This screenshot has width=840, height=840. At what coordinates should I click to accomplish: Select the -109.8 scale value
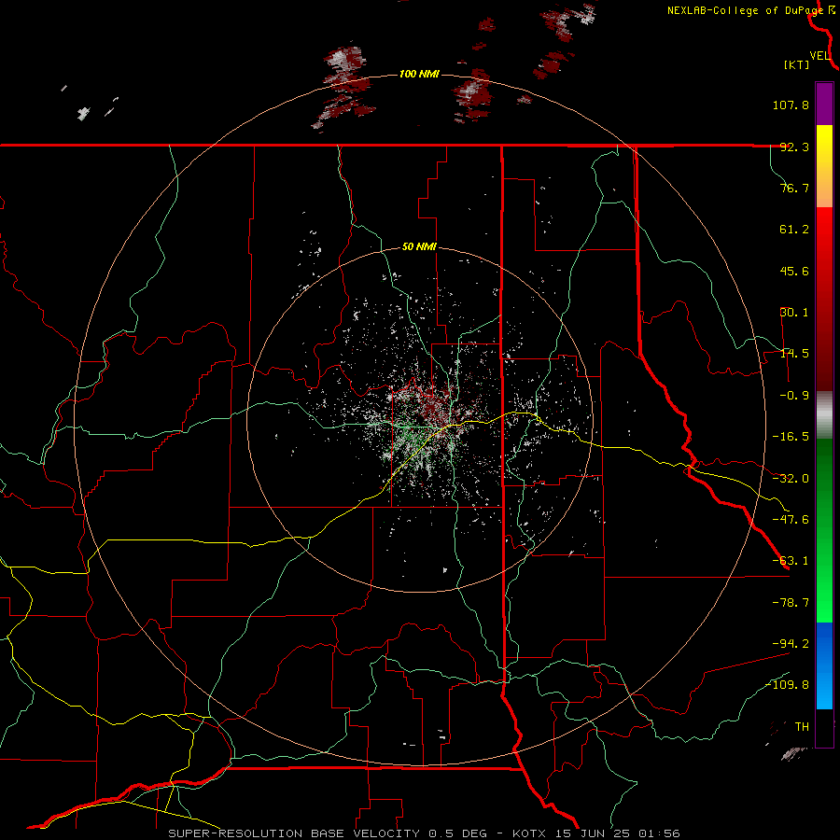point(788,685)
